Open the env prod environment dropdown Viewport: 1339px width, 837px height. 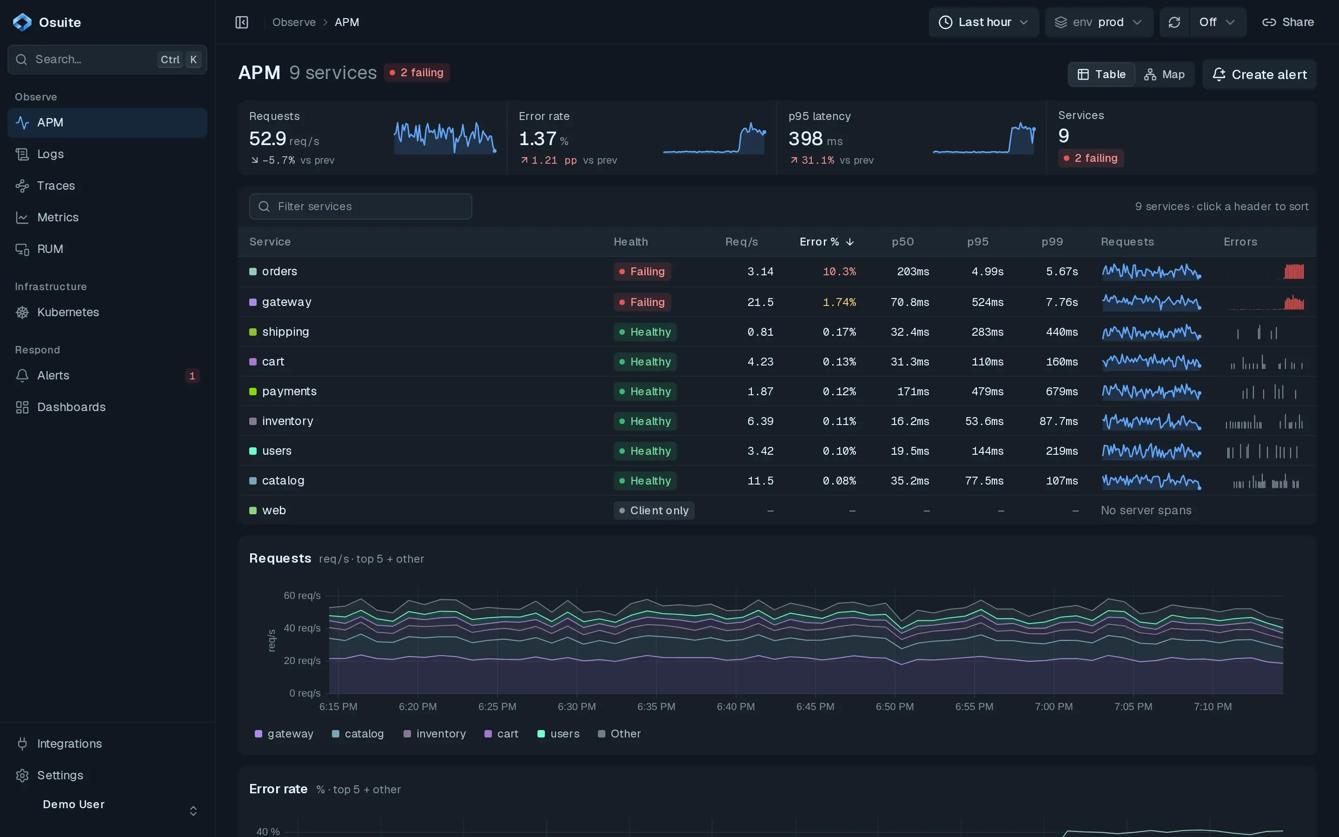(x=1099, y=22)
